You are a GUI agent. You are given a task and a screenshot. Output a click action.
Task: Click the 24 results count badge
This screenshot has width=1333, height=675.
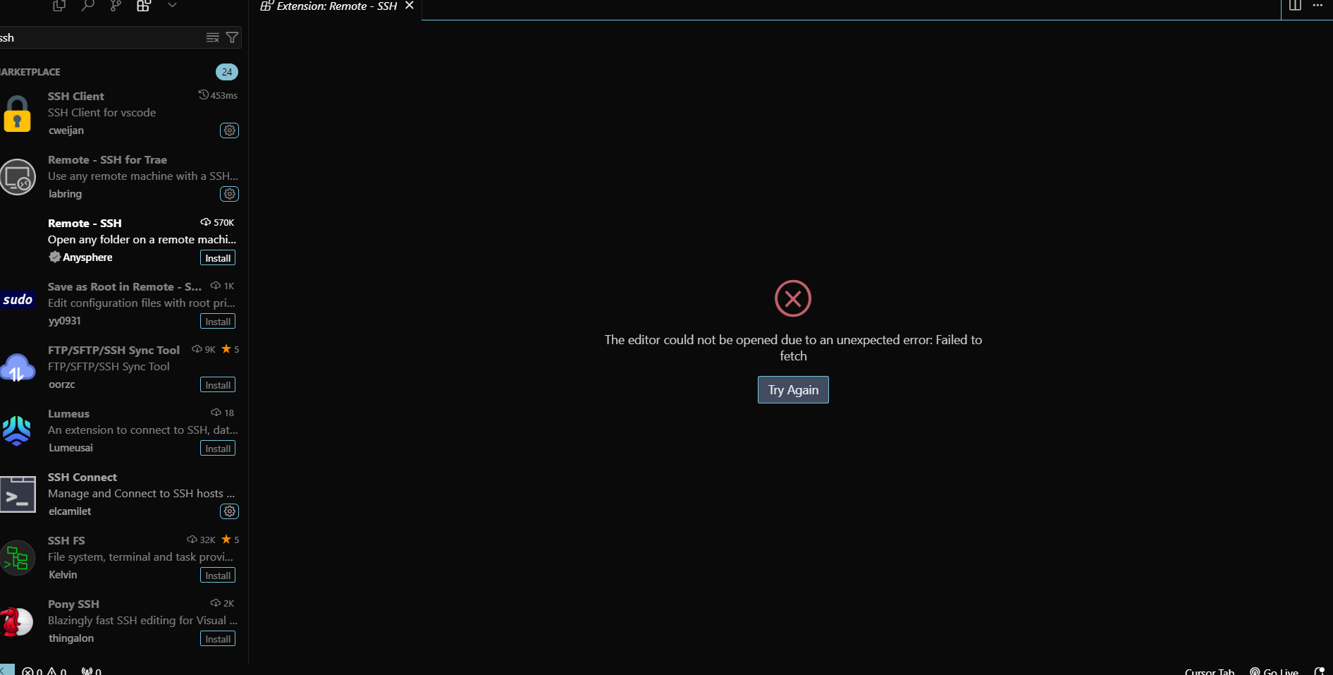[227, 72]
